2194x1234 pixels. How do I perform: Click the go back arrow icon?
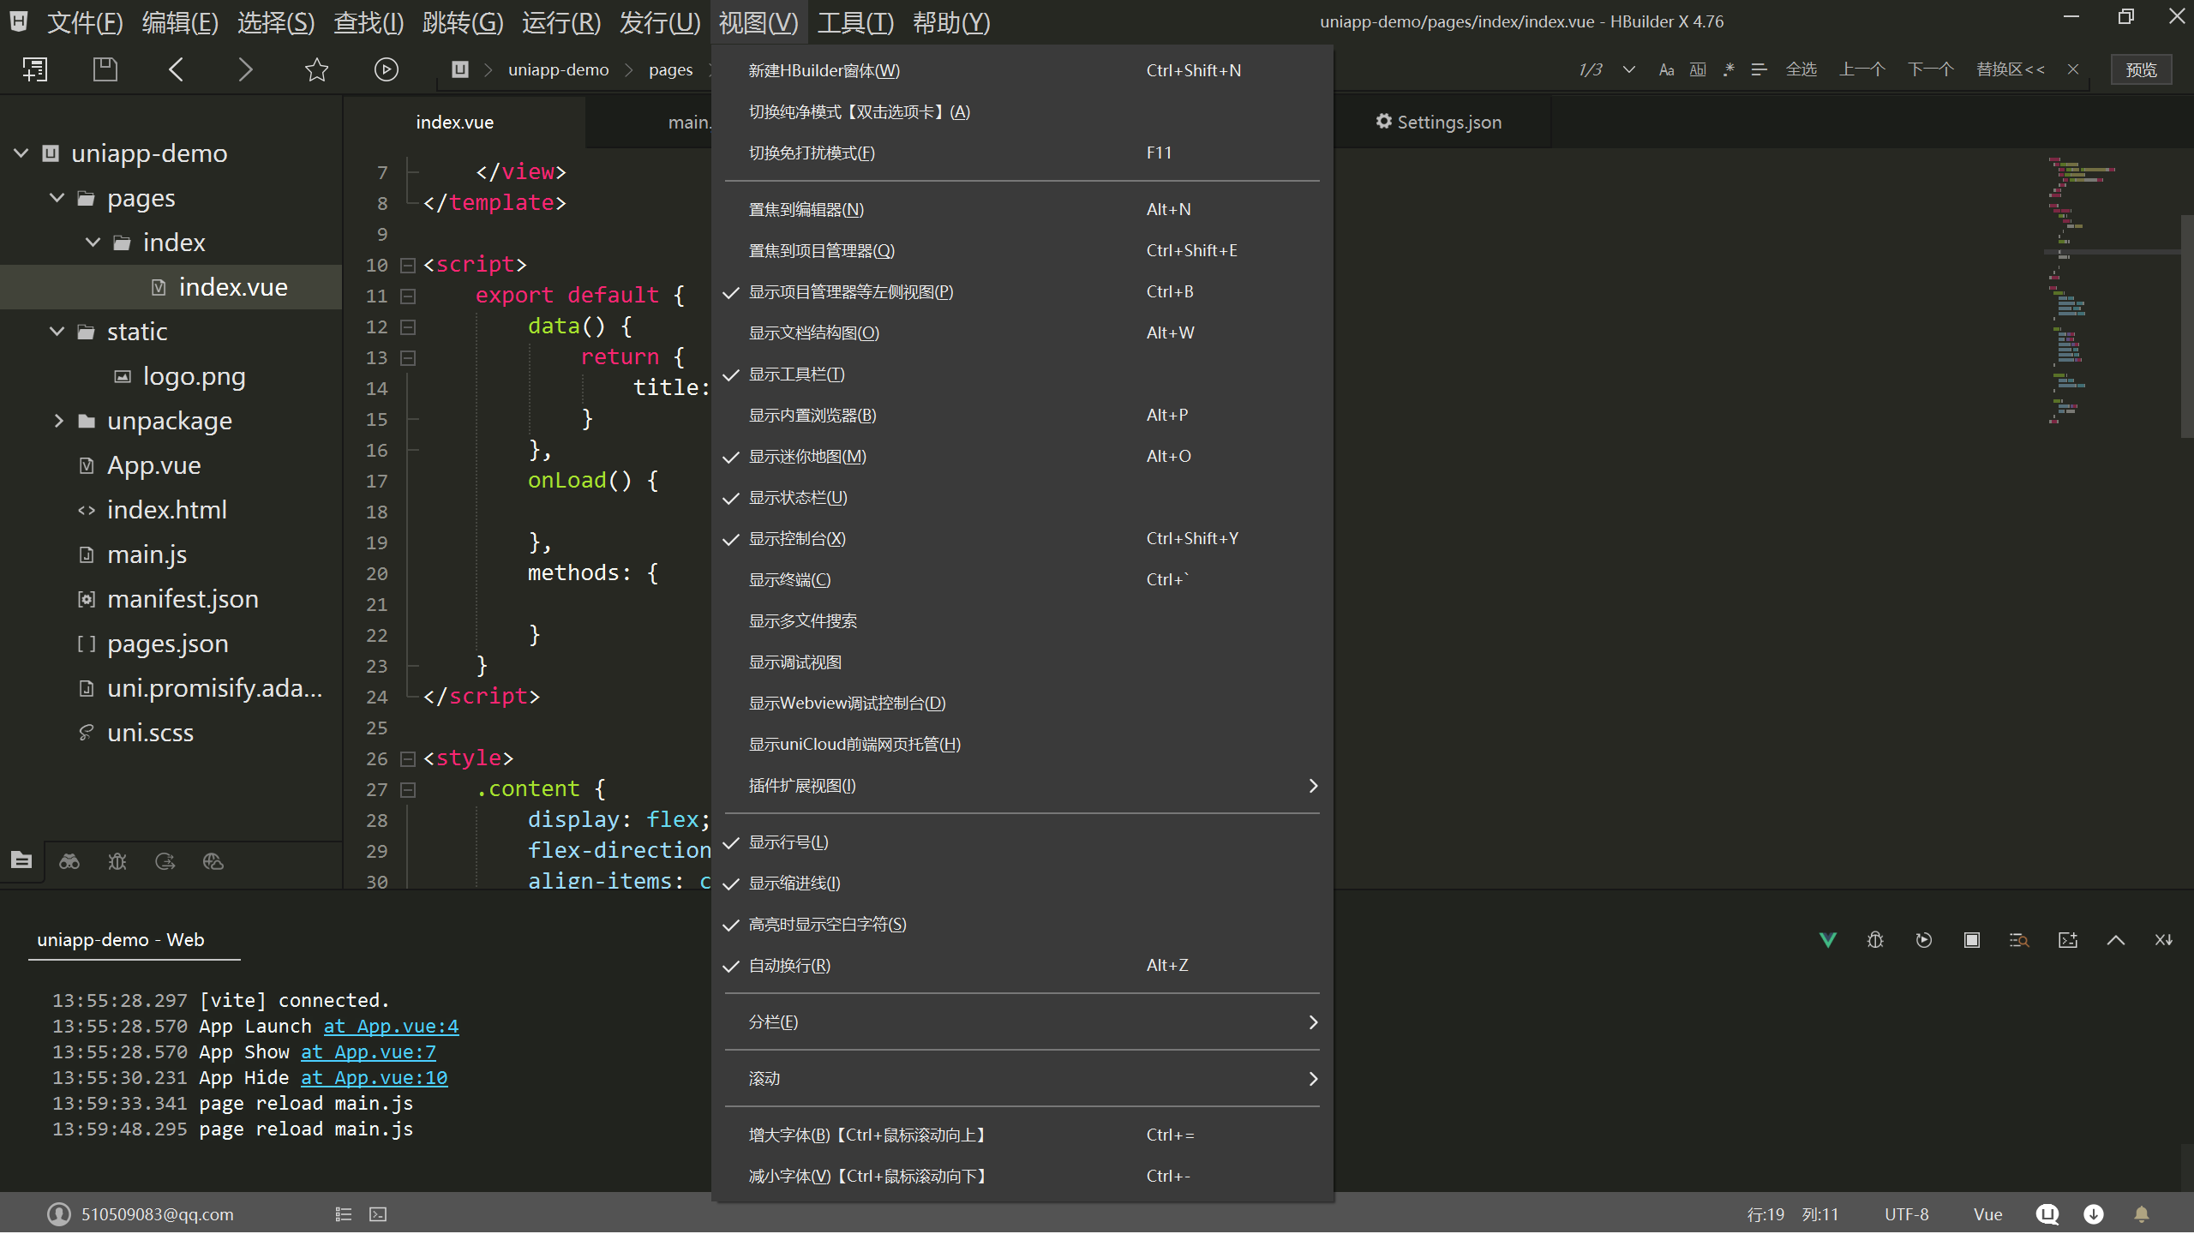coord(177,69)
